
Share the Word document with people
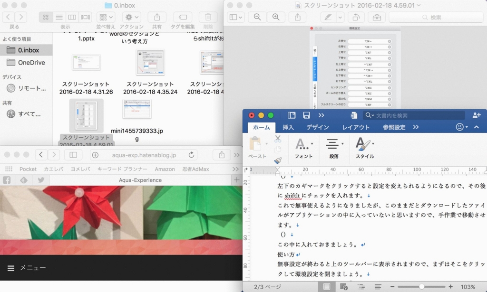(x=477, y=115)
